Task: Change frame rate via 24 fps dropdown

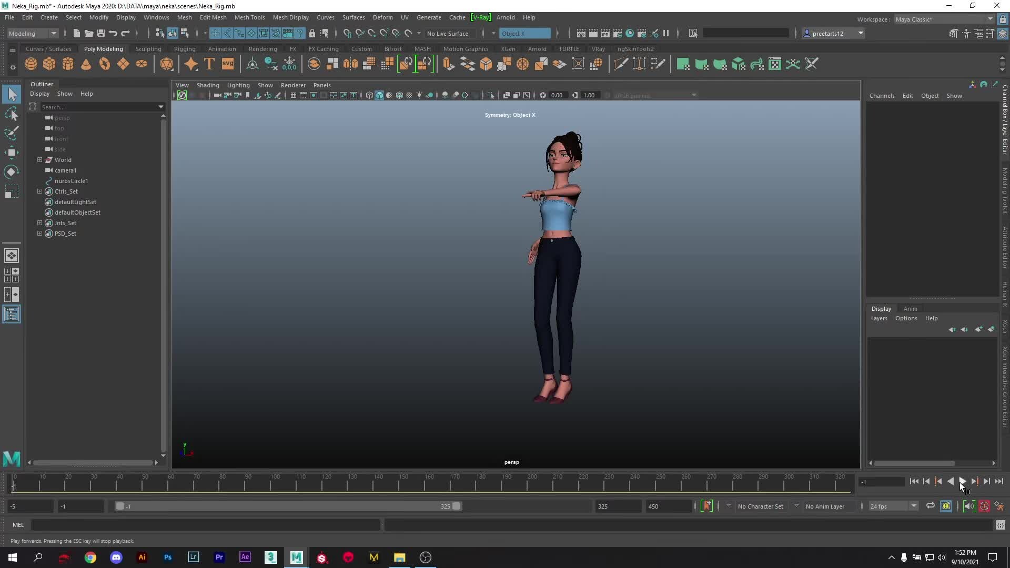Action: pos(913,506)
